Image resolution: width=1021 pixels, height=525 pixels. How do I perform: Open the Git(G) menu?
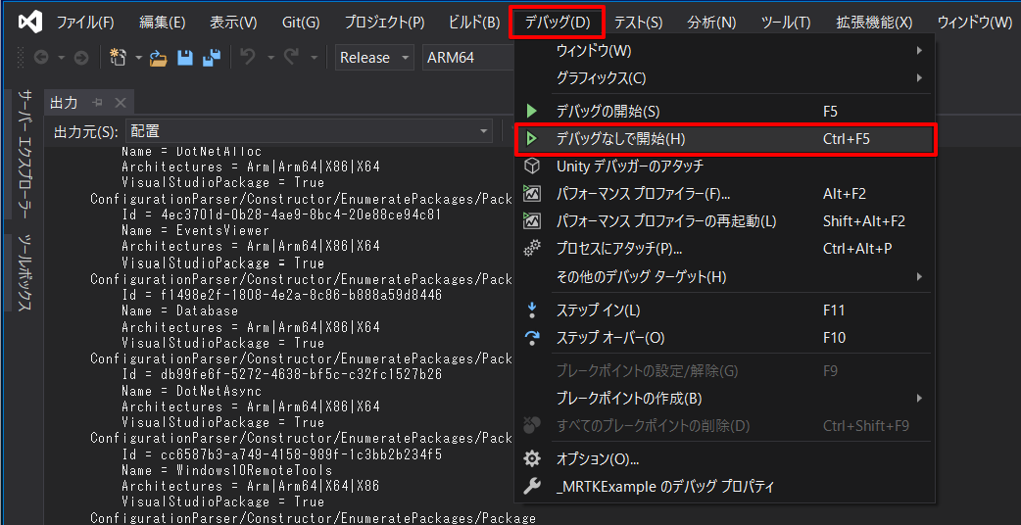click(x=301, y=23)
